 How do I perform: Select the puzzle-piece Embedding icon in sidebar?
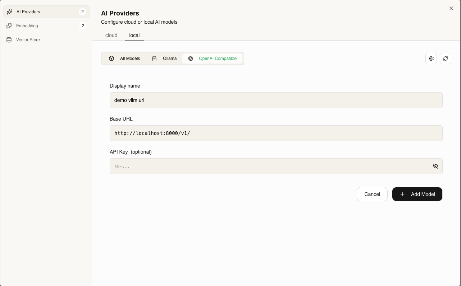click(9, 25)
